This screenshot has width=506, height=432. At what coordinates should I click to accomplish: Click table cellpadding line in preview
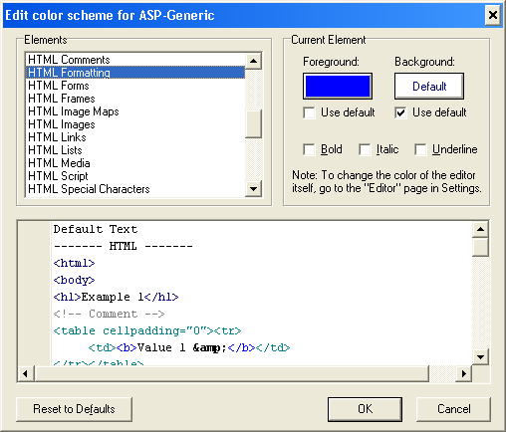point(147,330)
